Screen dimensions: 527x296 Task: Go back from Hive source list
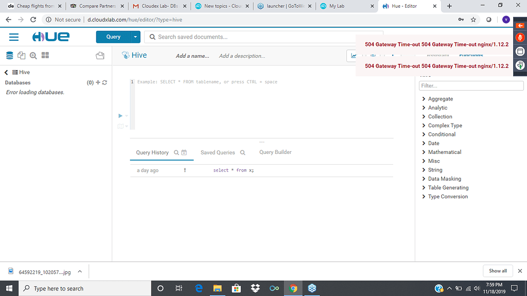(6, 72)
